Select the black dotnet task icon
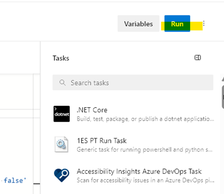Screen dimensions: 224x194 point(61,114)
